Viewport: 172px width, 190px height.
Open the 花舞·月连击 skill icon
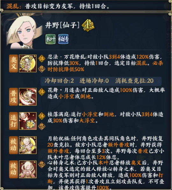click(x=28, y=97)
